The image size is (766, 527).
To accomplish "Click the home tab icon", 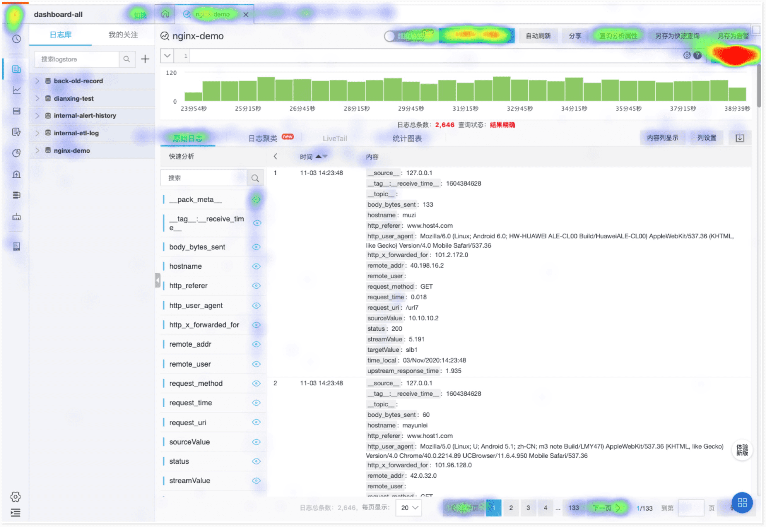I will click(x=165, y=14).
